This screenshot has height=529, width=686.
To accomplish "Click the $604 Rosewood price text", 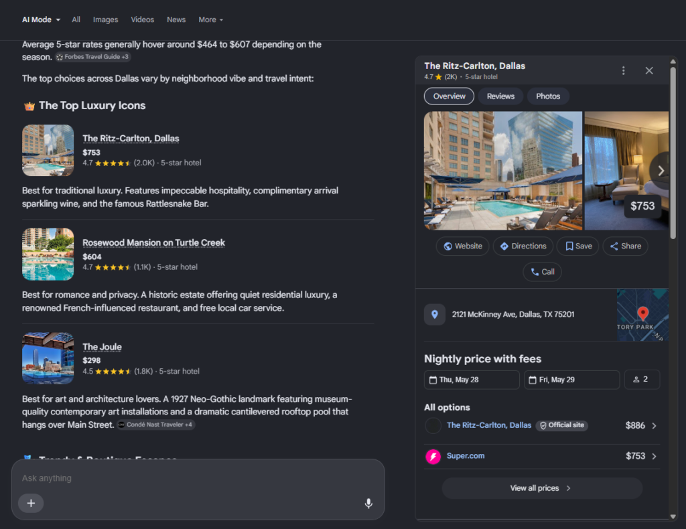I will [x=92, y=256].
